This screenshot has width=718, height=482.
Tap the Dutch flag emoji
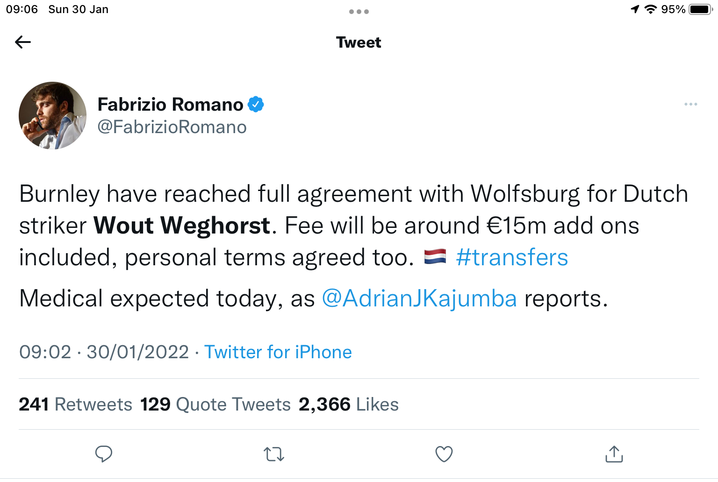(435, 257)
